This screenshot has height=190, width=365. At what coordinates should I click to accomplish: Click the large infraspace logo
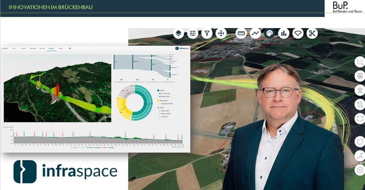point(66,171)
